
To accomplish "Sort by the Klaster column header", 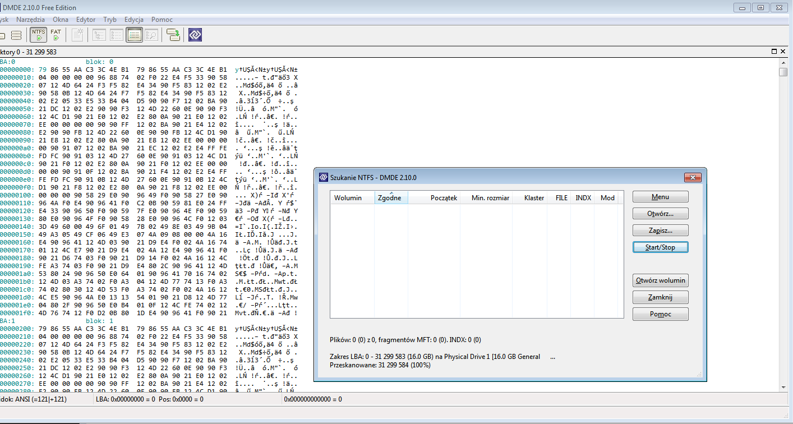I will (530, 197).
